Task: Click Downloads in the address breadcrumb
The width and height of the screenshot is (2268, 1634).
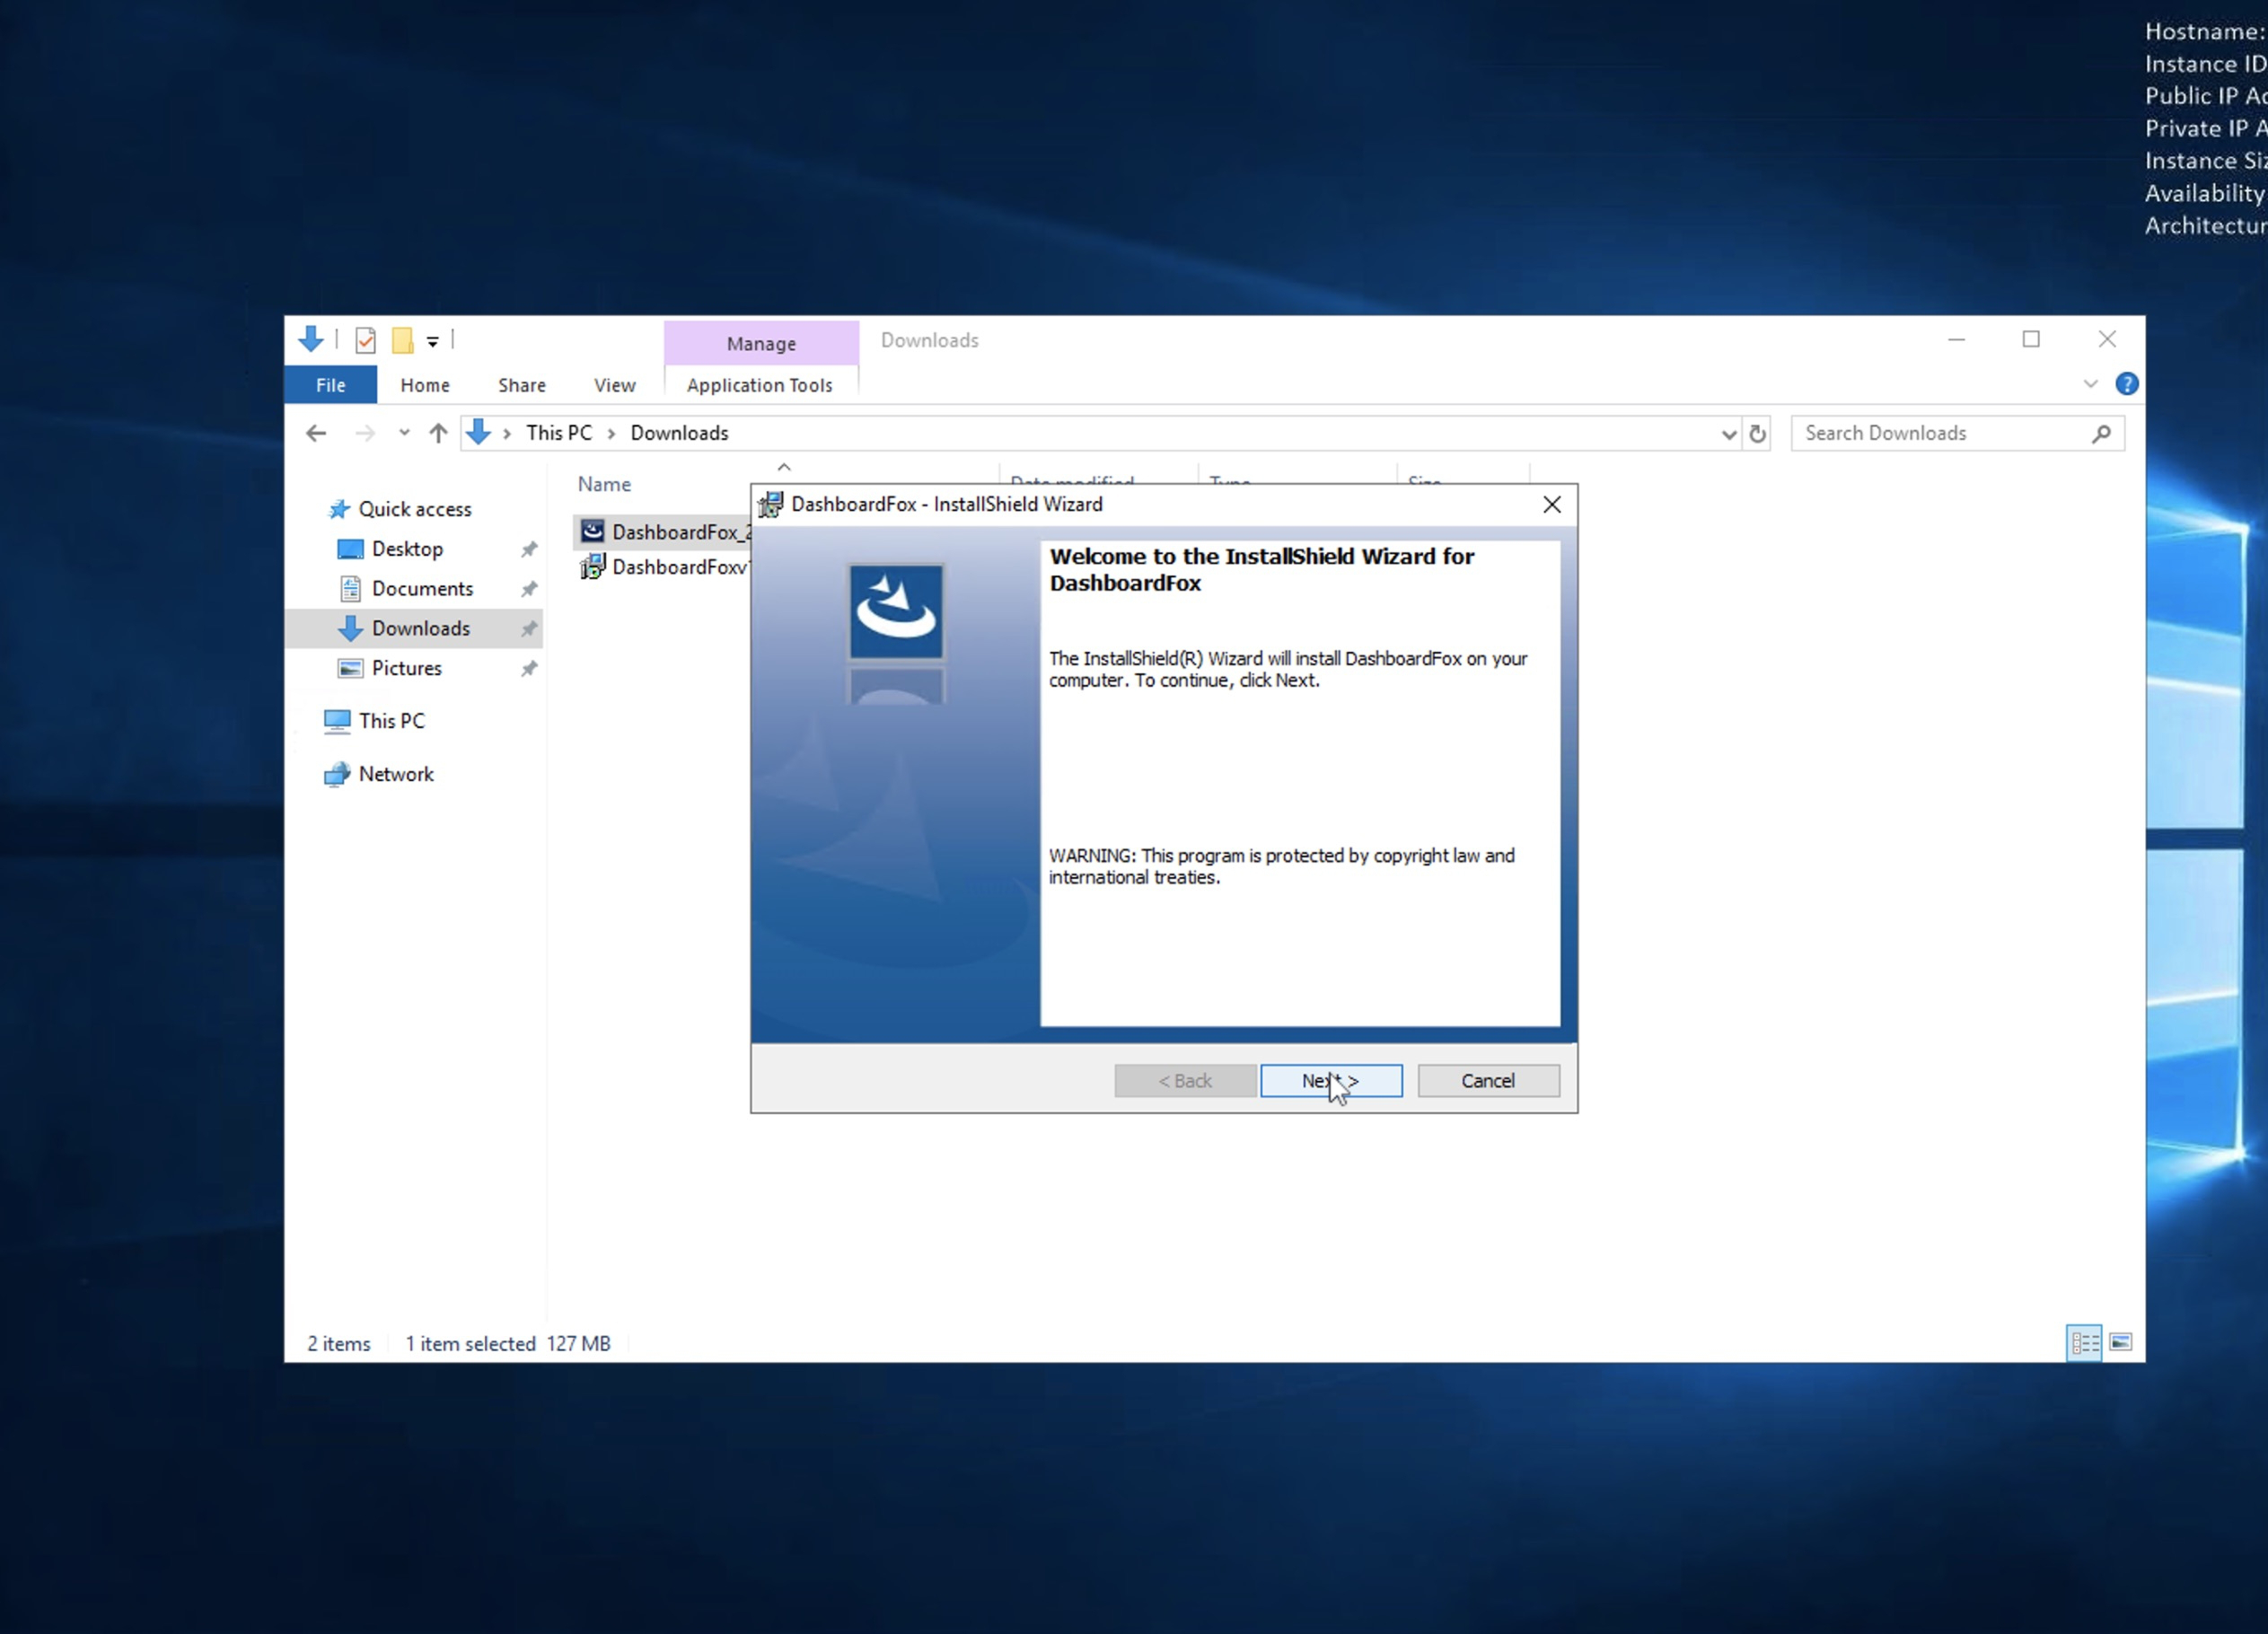Action: pos(679,433)
